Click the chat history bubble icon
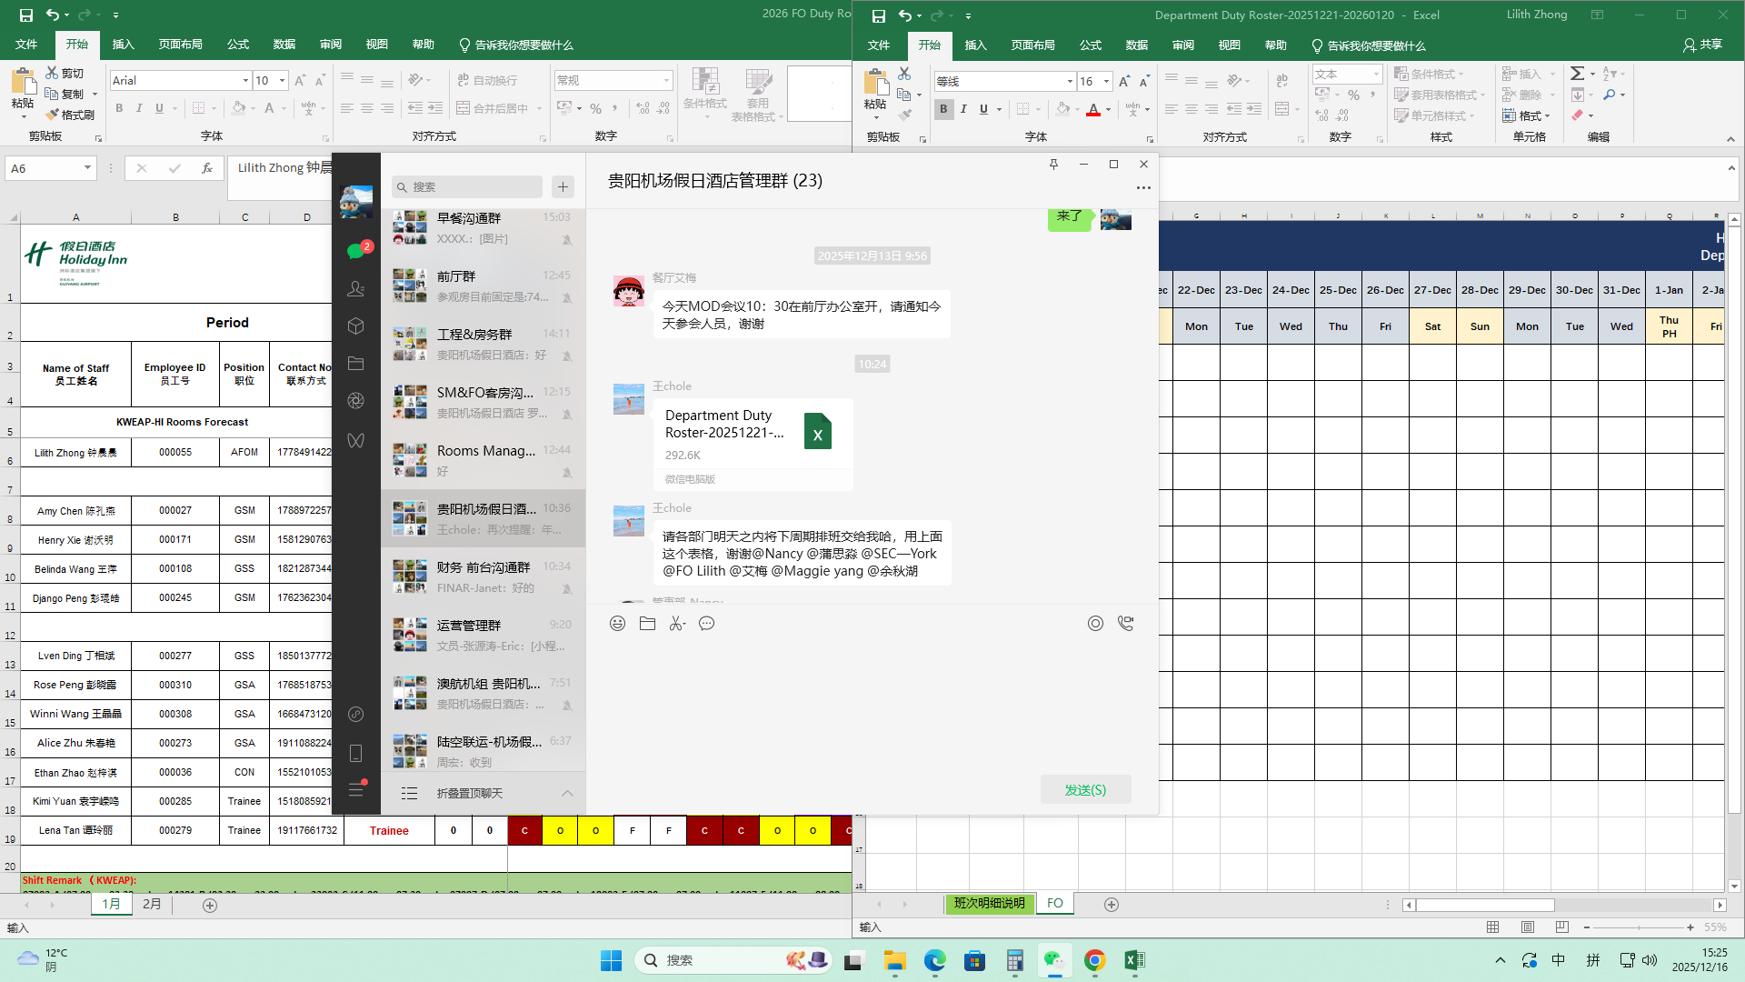The image size is (1745, 982). (707, 624)
